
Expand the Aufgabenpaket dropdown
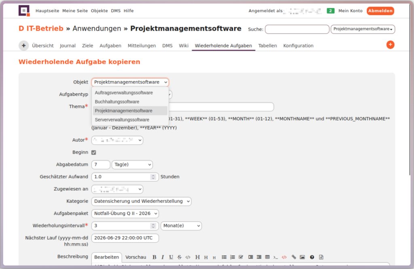(125, 213)
